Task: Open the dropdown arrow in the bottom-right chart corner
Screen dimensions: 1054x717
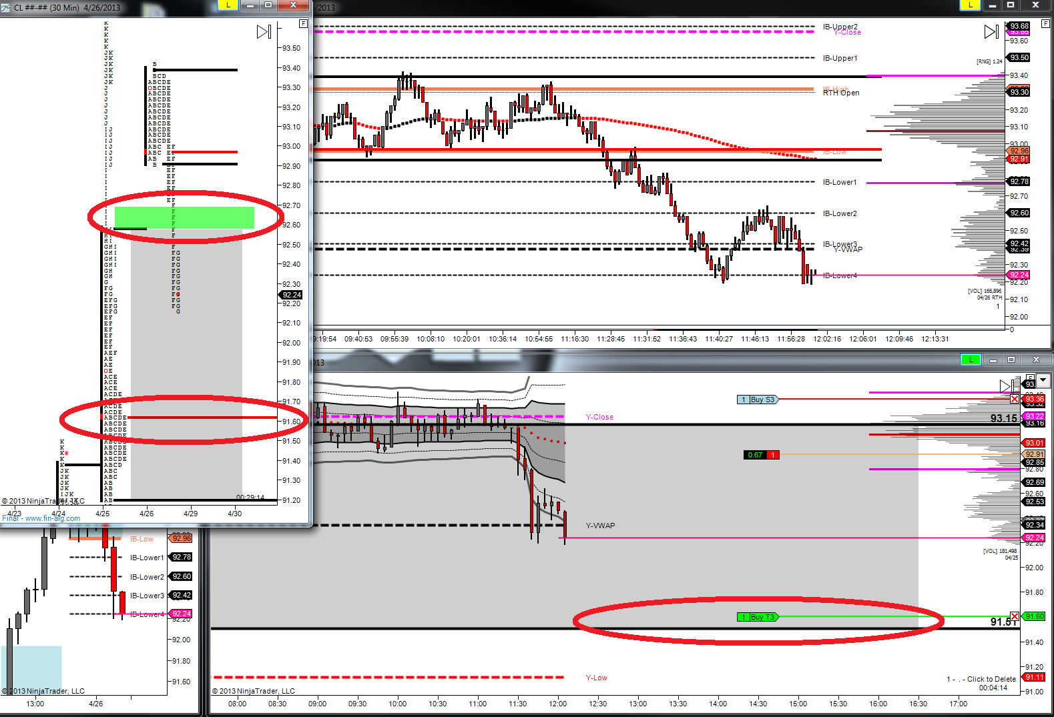Action: 1043,381
